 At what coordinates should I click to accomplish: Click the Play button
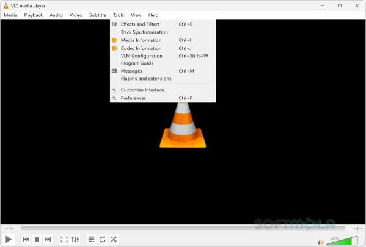click(x=9, y=239)
